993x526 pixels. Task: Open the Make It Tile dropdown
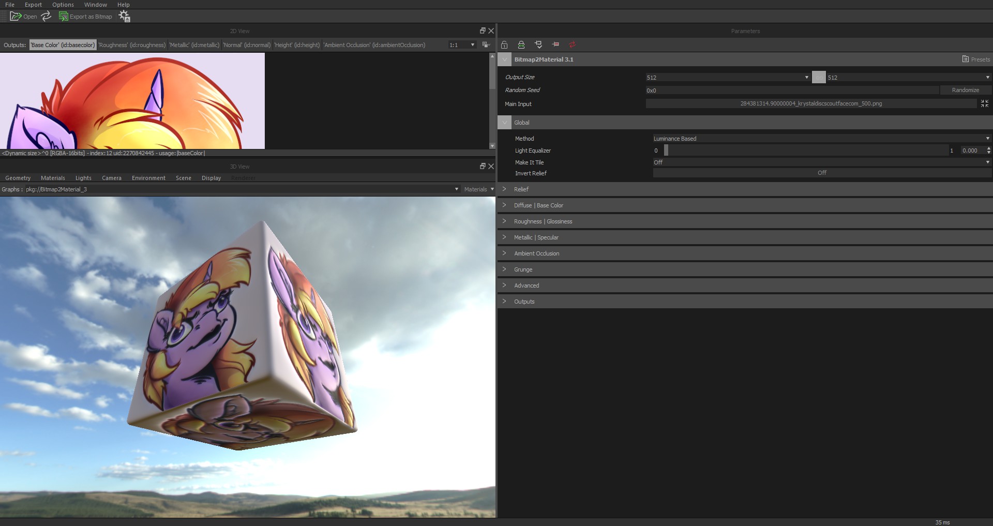822,162
